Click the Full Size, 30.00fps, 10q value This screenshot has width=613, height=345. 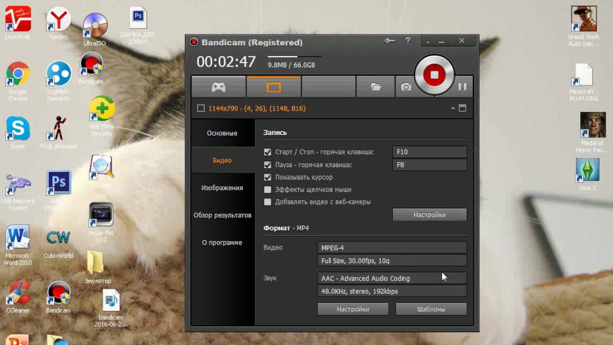pos(392,261)
